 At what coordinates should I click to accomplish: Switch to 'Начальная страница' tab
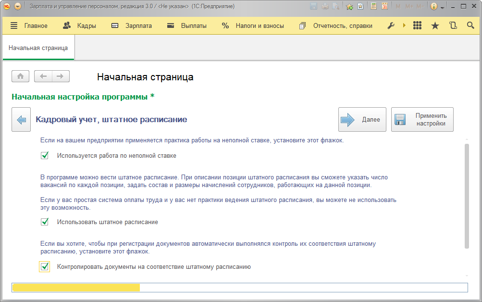pyautogui.click(x=38, y=48)
